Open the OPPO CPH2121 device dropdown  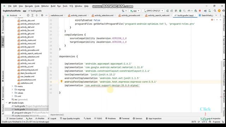click(x=153, y=11)
